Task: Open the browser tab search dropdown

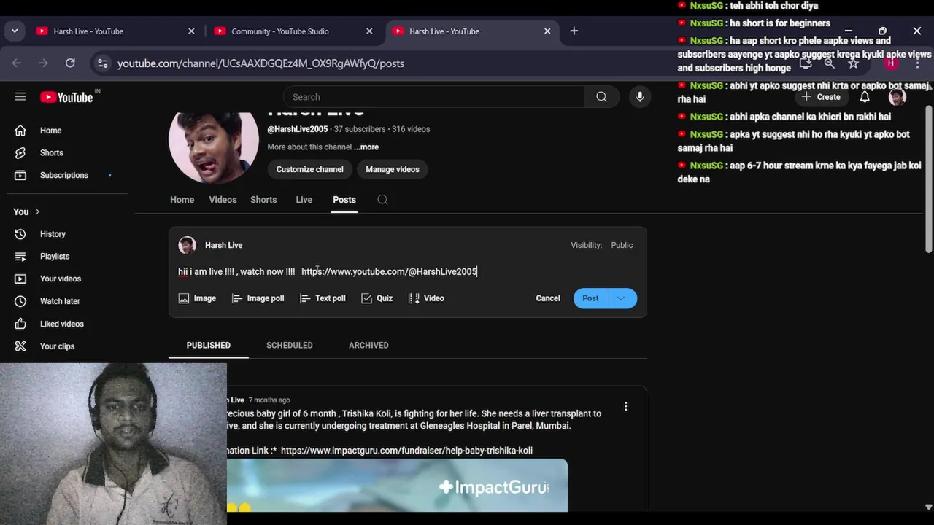Action: tap(15, 31)
